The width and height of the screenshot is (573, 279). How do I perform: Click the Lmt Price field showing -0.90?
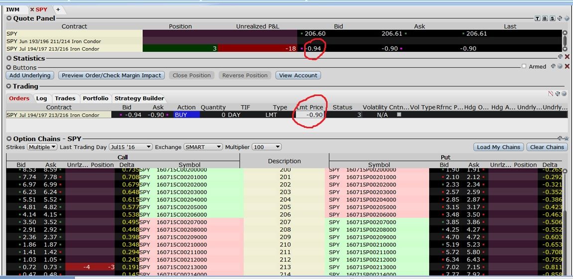tap(310, 115)
